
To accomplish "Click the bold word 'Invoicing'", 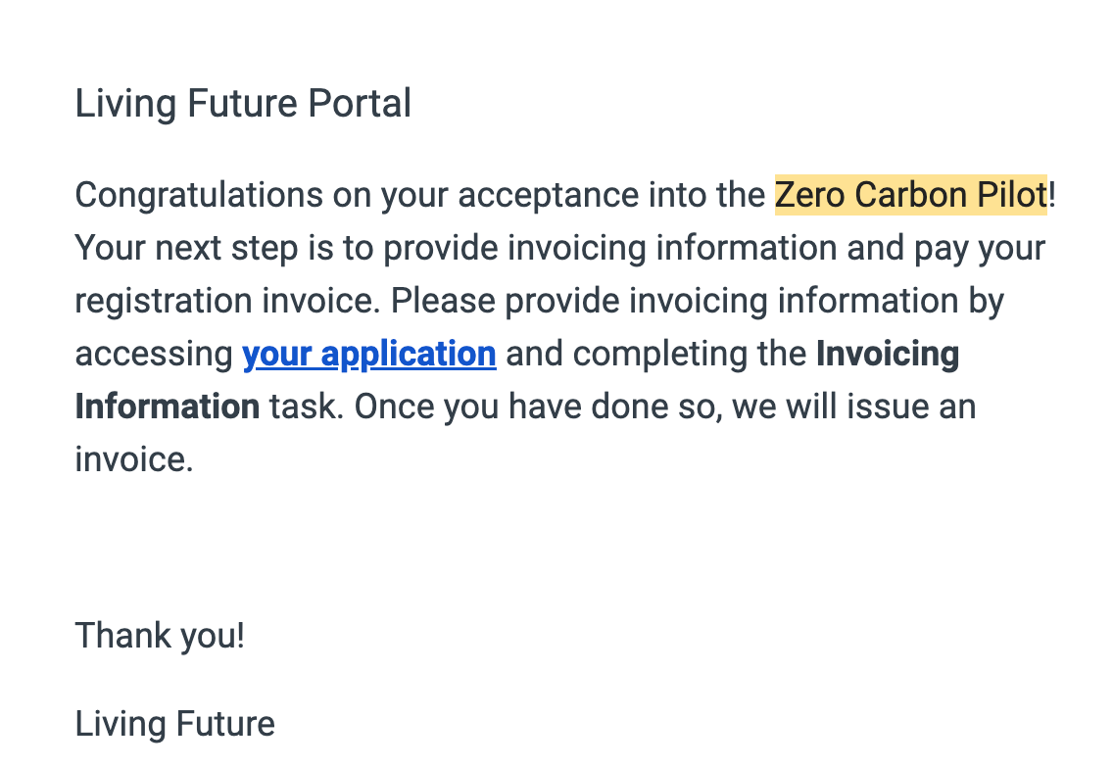I will 887,354.
